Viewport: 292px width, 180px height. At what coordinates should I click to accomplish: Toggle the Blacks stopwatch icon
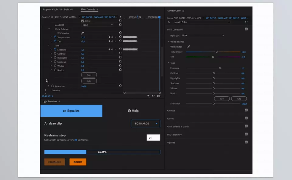[x=55, y=70]
